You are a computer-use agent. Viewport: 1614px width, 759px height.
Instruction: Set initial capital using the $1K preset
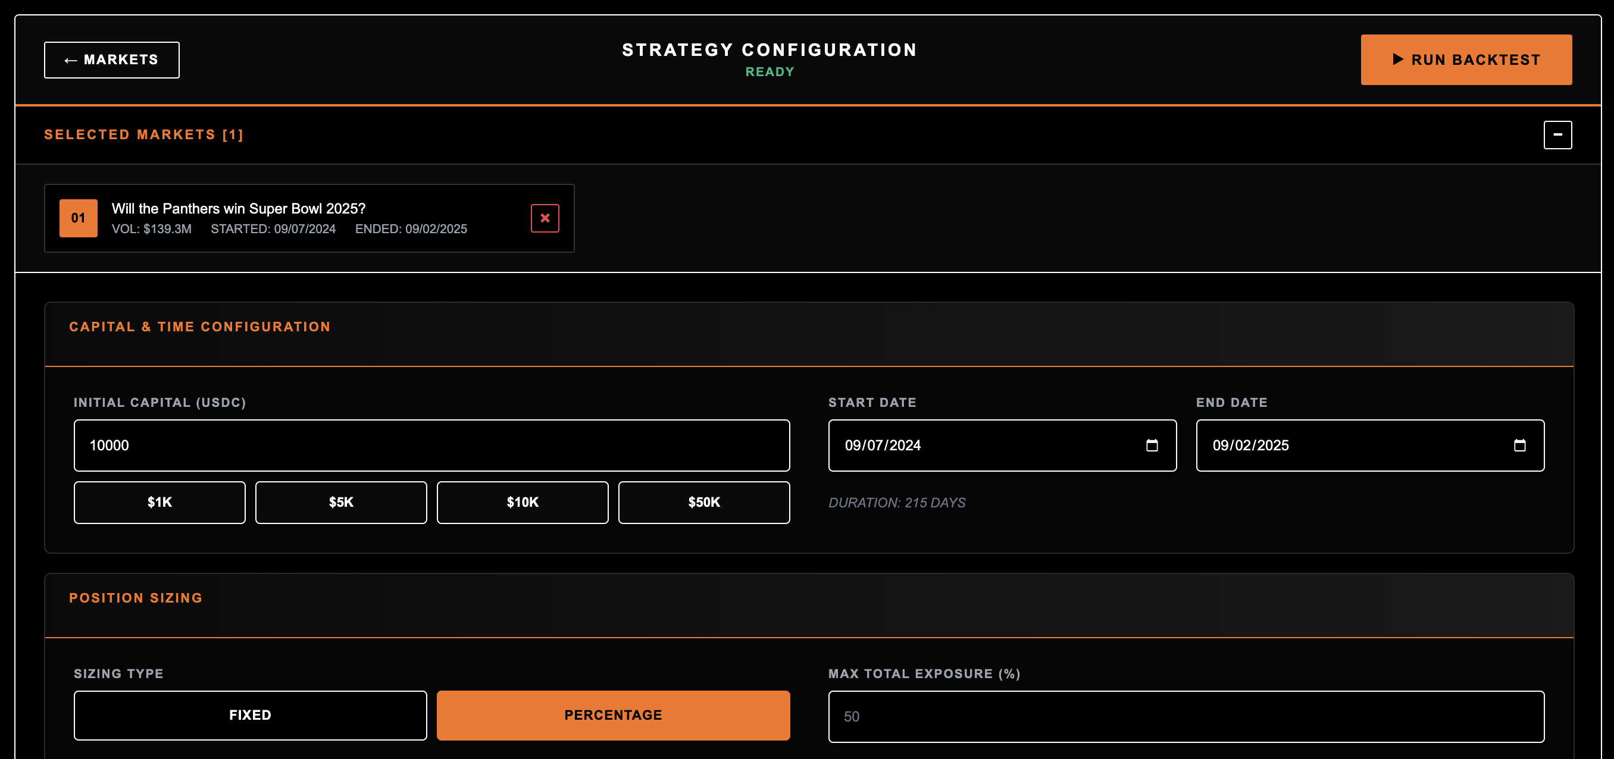pyautogui.click(x=159, y=501)
